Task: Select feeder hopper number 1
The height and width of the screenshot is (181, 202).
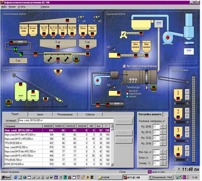Action: tap(178, 95)
